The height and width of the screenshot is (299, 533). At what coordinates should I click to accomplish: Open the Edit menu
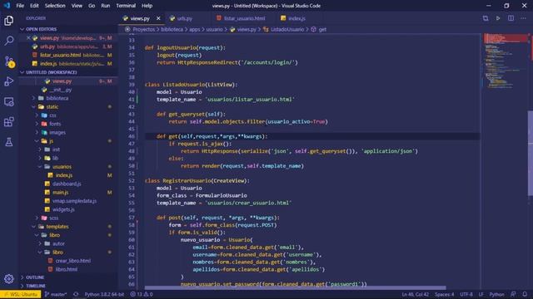[x=34, y=6]
